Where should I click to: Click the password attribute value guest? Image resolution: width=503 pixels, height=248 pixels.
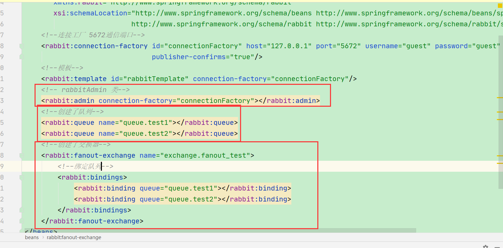(486, 46)
